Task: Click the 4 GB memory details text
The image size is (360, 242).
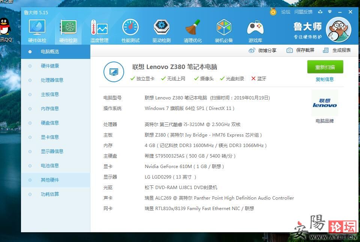Action: 205,145
